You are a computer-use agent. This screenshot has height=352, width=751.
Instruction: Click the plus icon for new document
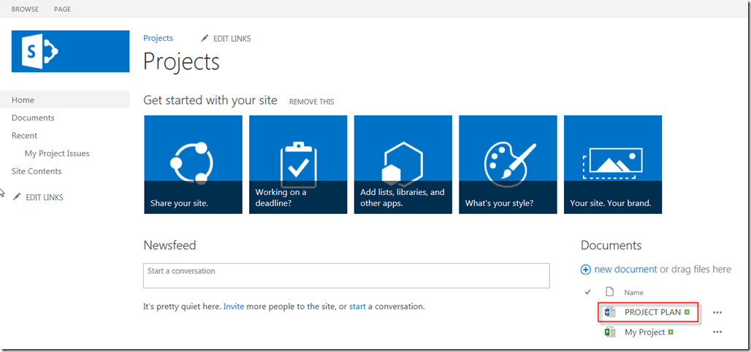[586, 269]
